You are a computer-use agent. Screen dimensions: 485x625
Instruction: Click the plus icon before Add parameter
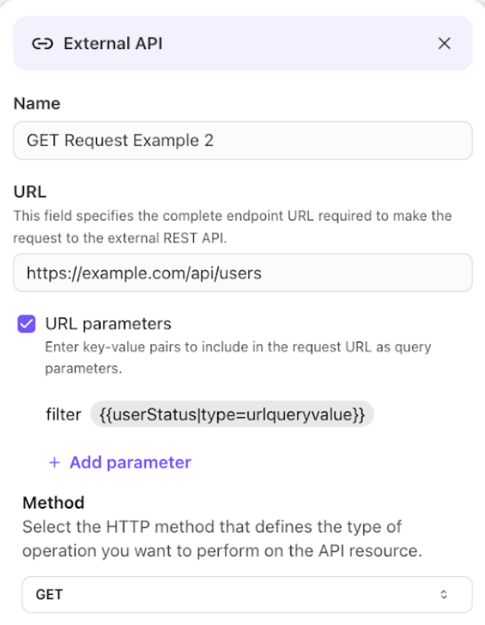click(54, 463)
